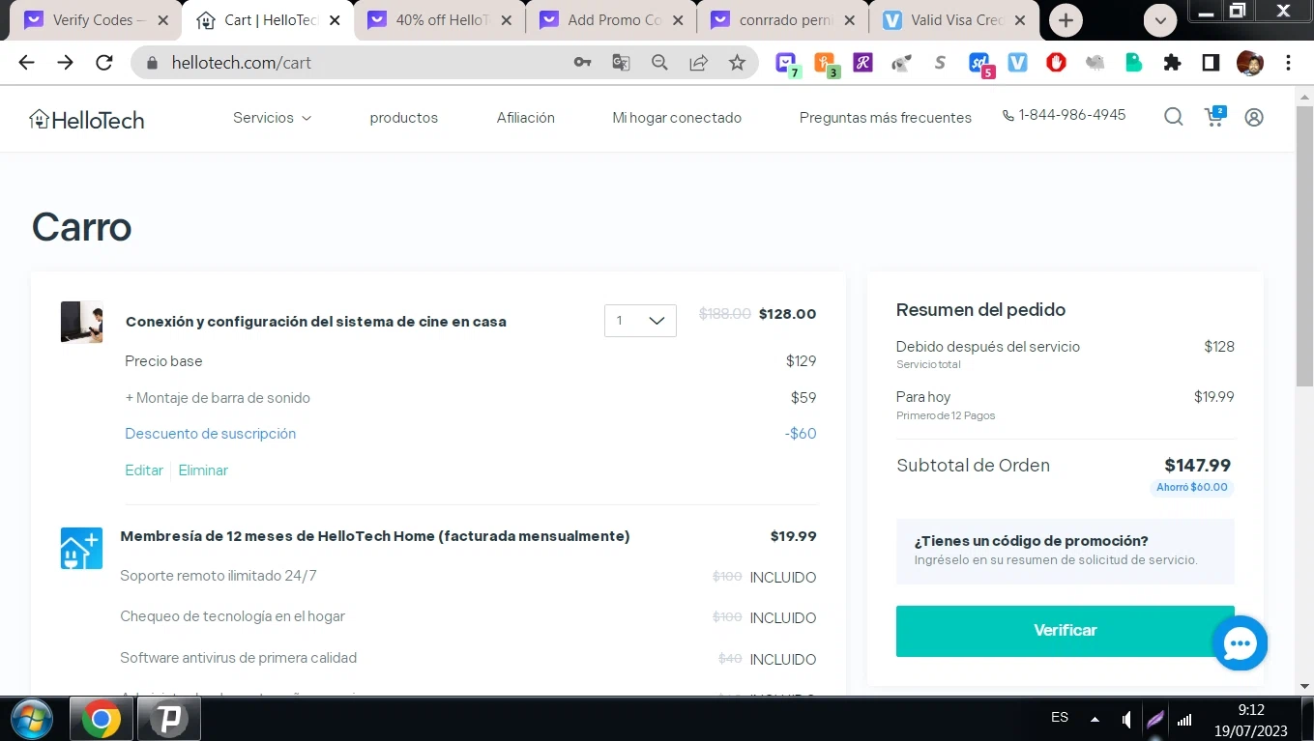Open a new browser tab

(x=1066, y=19)
